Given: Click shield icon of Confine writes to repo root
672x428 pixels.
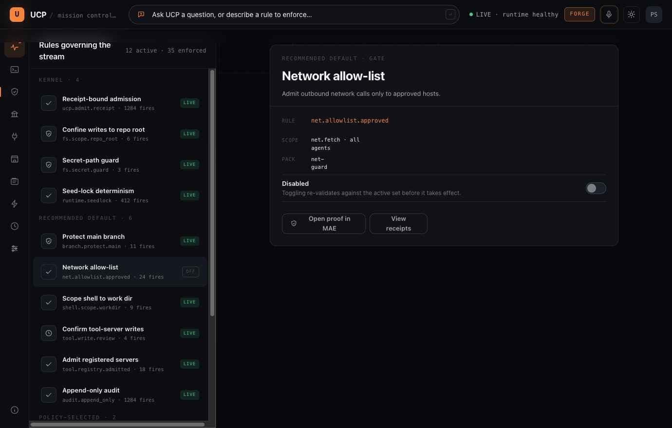Looking at the screenshot, I should (49, 134).
